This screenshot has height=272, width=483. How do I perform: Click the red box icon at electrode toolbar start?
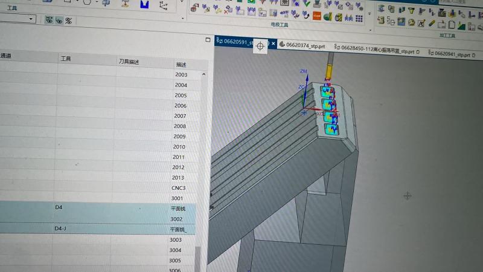(194, 8)
